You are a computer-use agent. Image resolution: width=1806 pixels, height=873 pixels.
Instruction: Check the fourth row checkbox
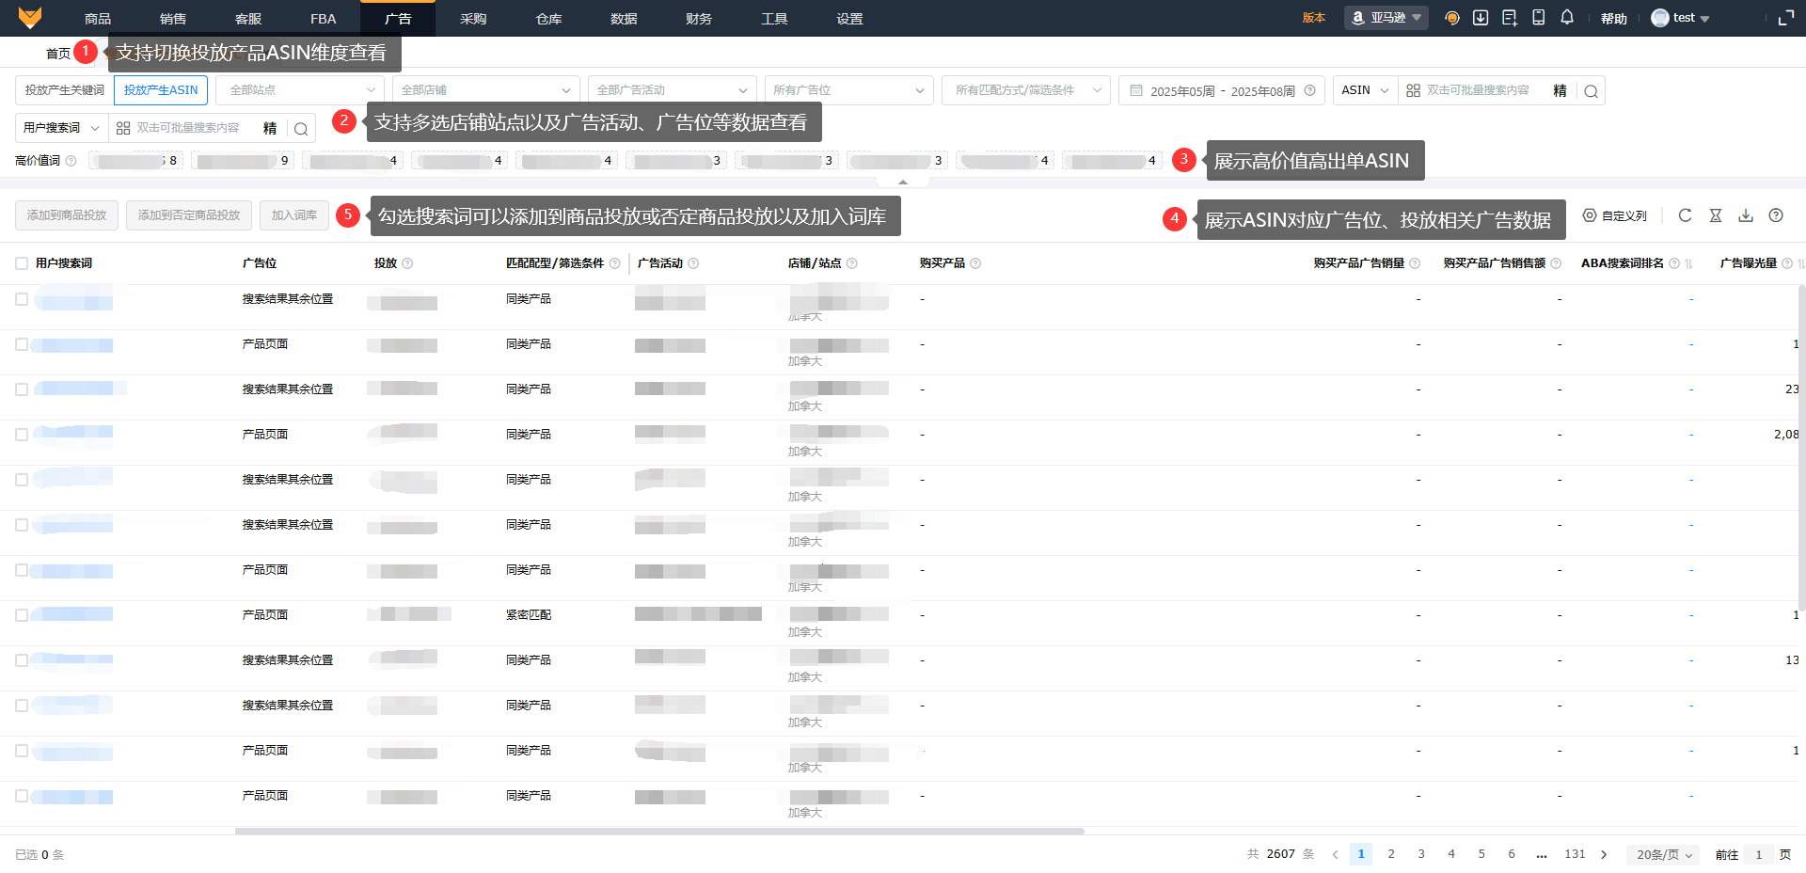click(x=22, y=435)
